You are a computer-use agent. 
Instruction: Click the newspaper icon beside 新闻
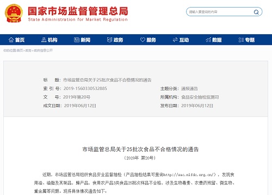pos(77,40)
